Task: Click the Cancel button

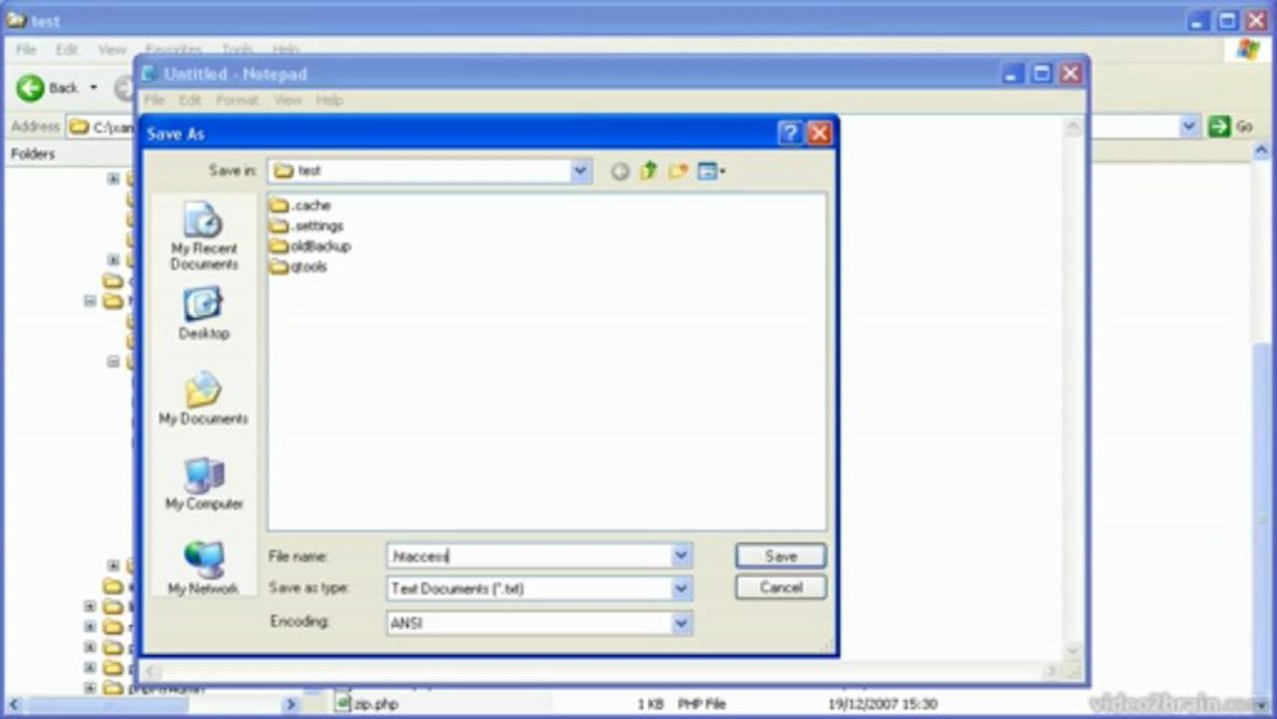Action: (781, 587)
